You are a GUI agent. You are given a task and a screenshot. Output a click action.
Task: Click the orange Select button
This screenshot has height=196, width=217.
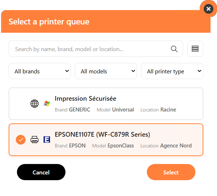coord(171,172)
